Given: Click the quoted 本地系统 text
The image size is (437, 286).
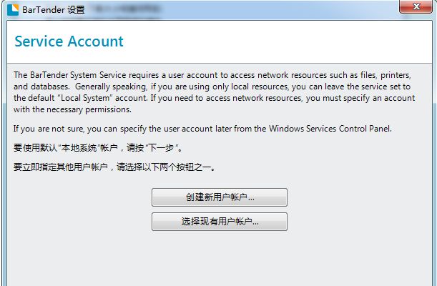Looking at the screenshot, I should [79, 148].
